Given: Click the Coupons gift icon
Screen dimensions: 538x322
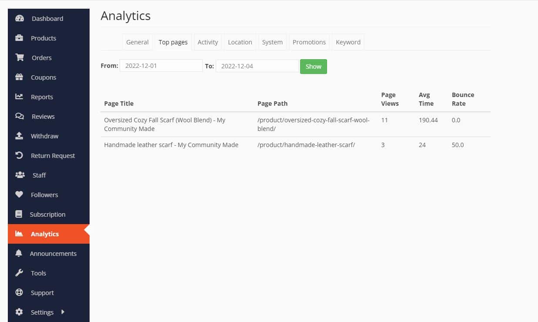Looking at the screenshot, I should 19,77.
